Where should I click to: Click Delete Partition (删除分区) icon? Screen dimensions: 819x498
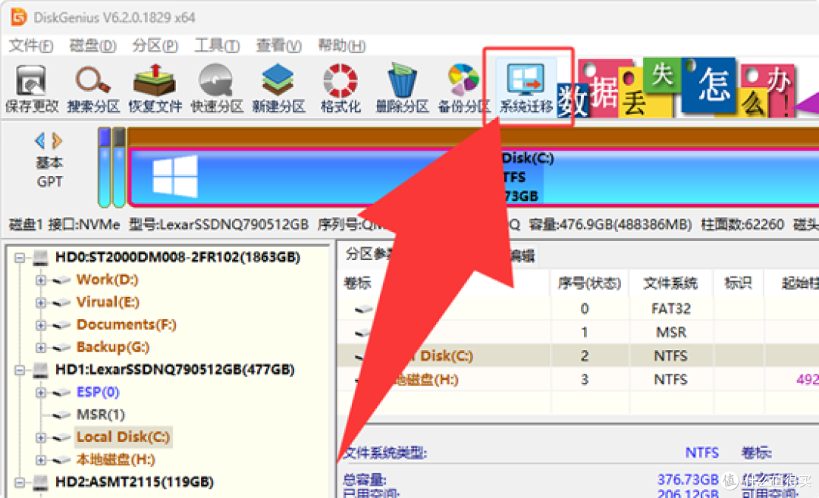(402, 89)
